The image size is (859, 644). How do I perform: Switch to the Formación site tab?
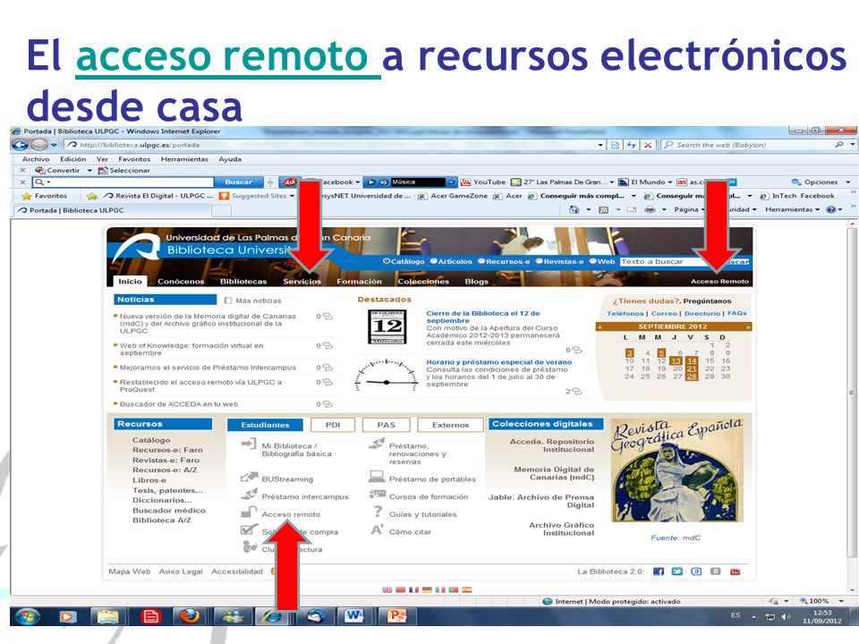tap(359, 282)
